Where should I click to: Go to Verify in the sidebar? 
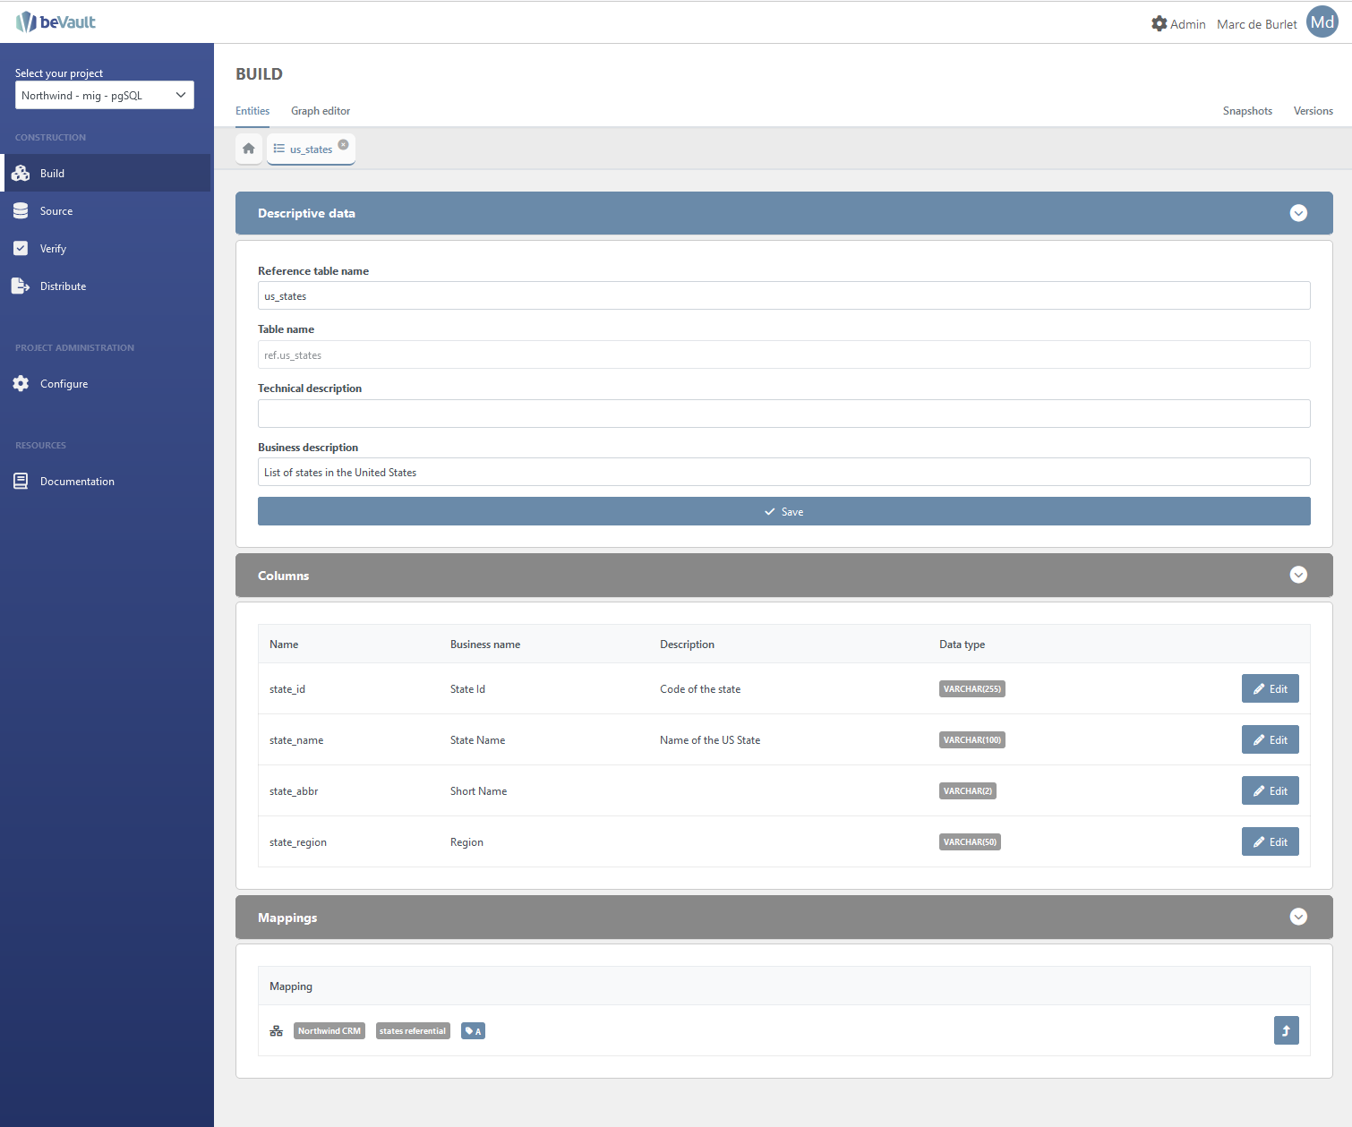point(53,249)
